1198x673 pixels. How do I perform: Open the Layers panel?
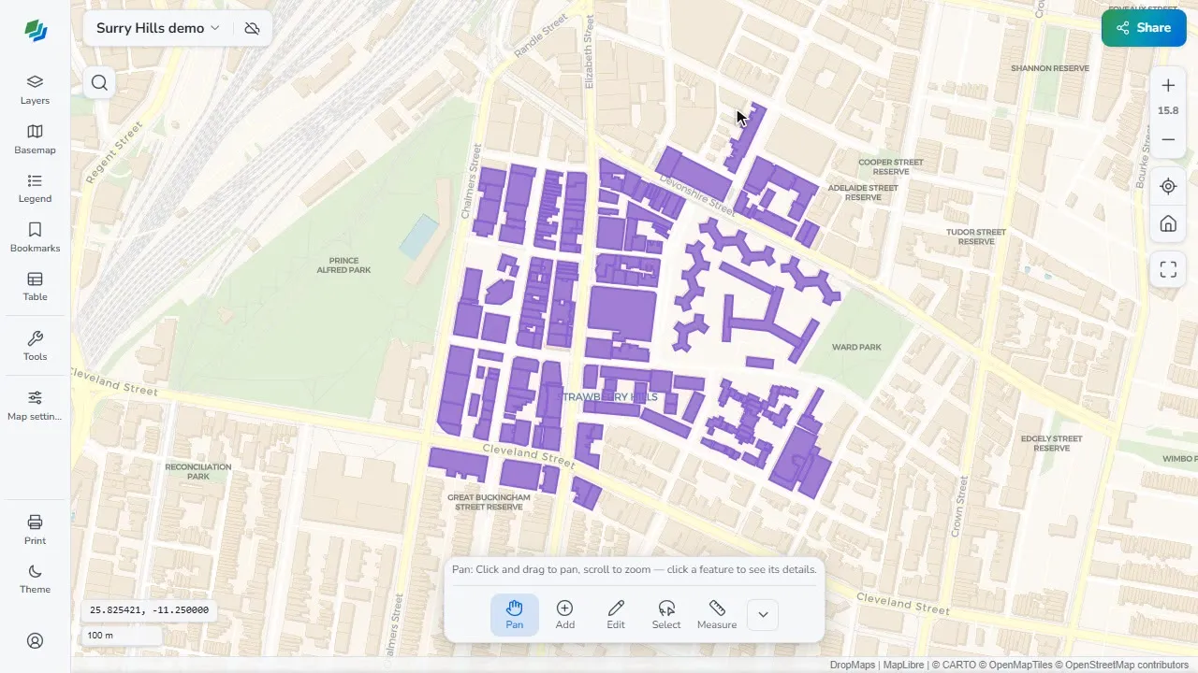pyautogui.click(x=35, y=90)
